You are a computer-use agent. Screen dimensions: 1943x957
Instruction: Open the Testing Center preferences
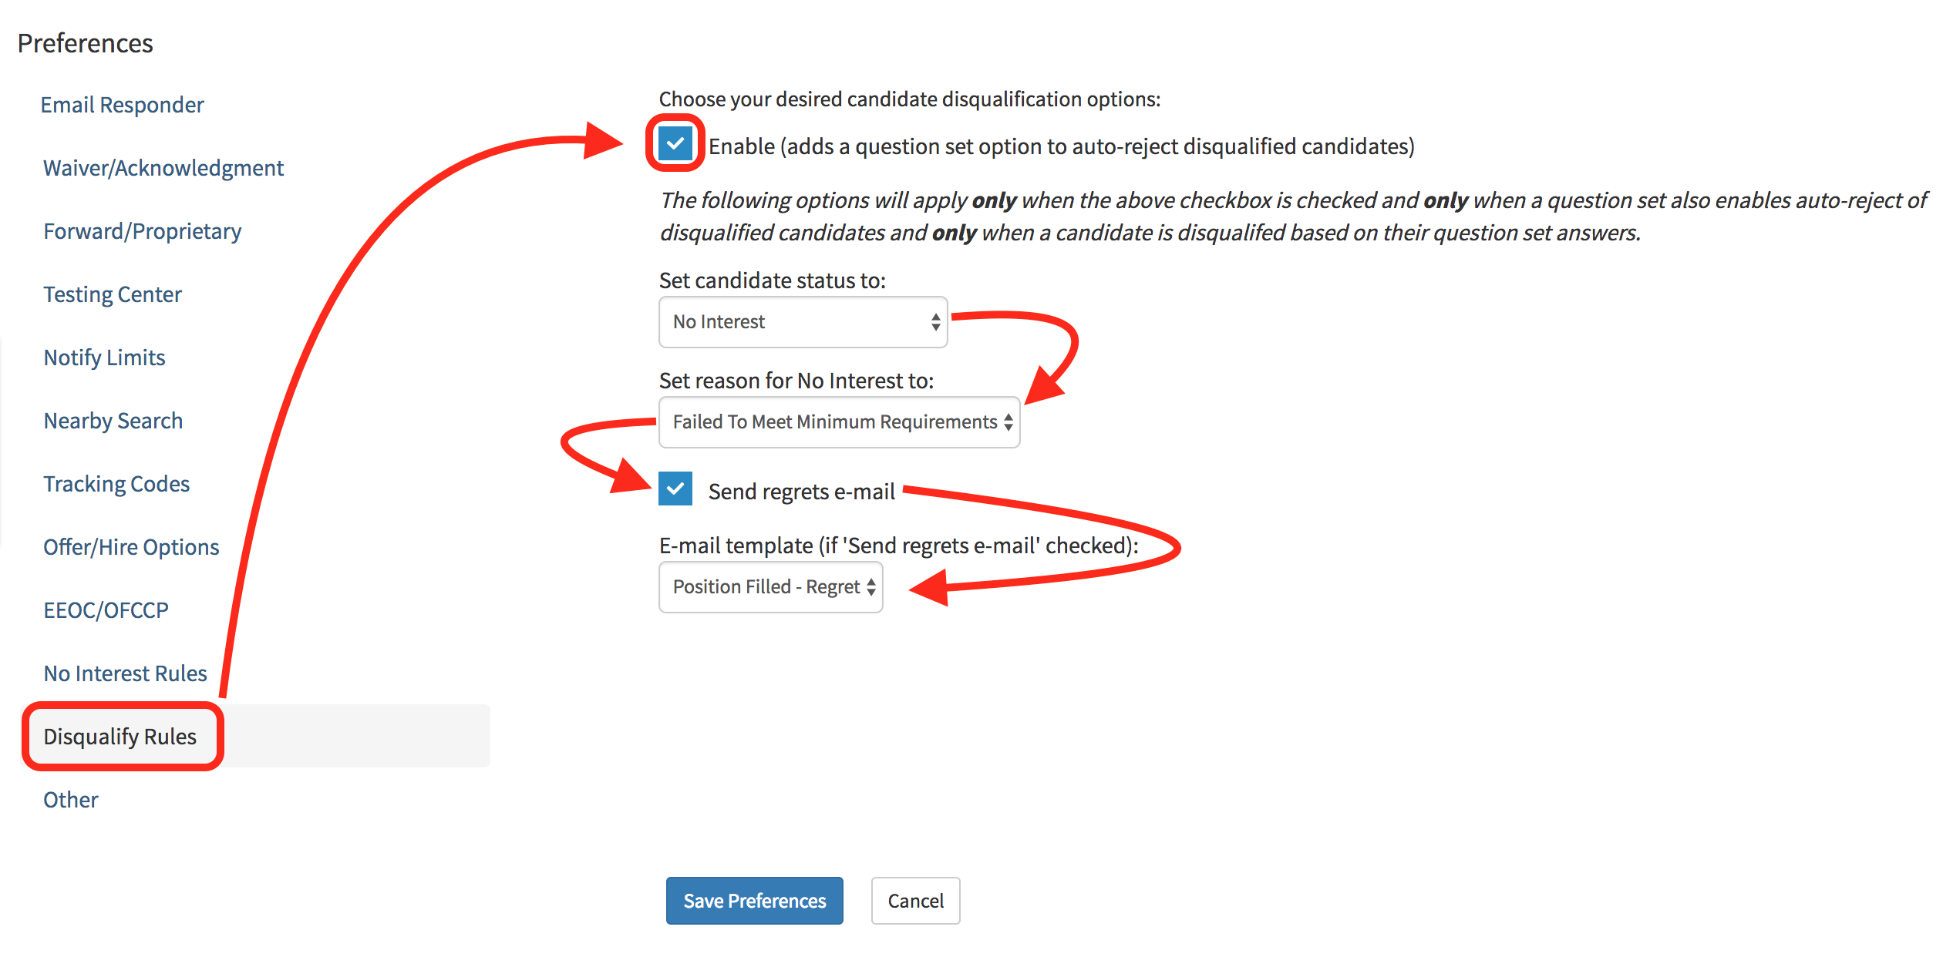tap(112, 294)
